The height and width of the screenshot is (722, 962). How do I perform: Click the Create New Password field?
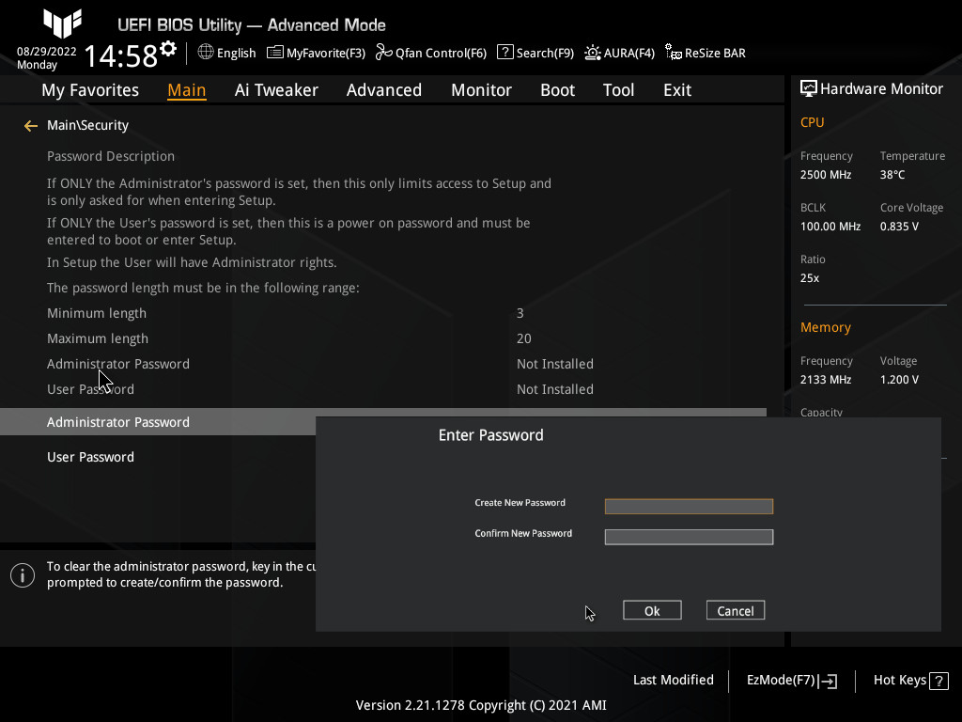click(689, 506)
